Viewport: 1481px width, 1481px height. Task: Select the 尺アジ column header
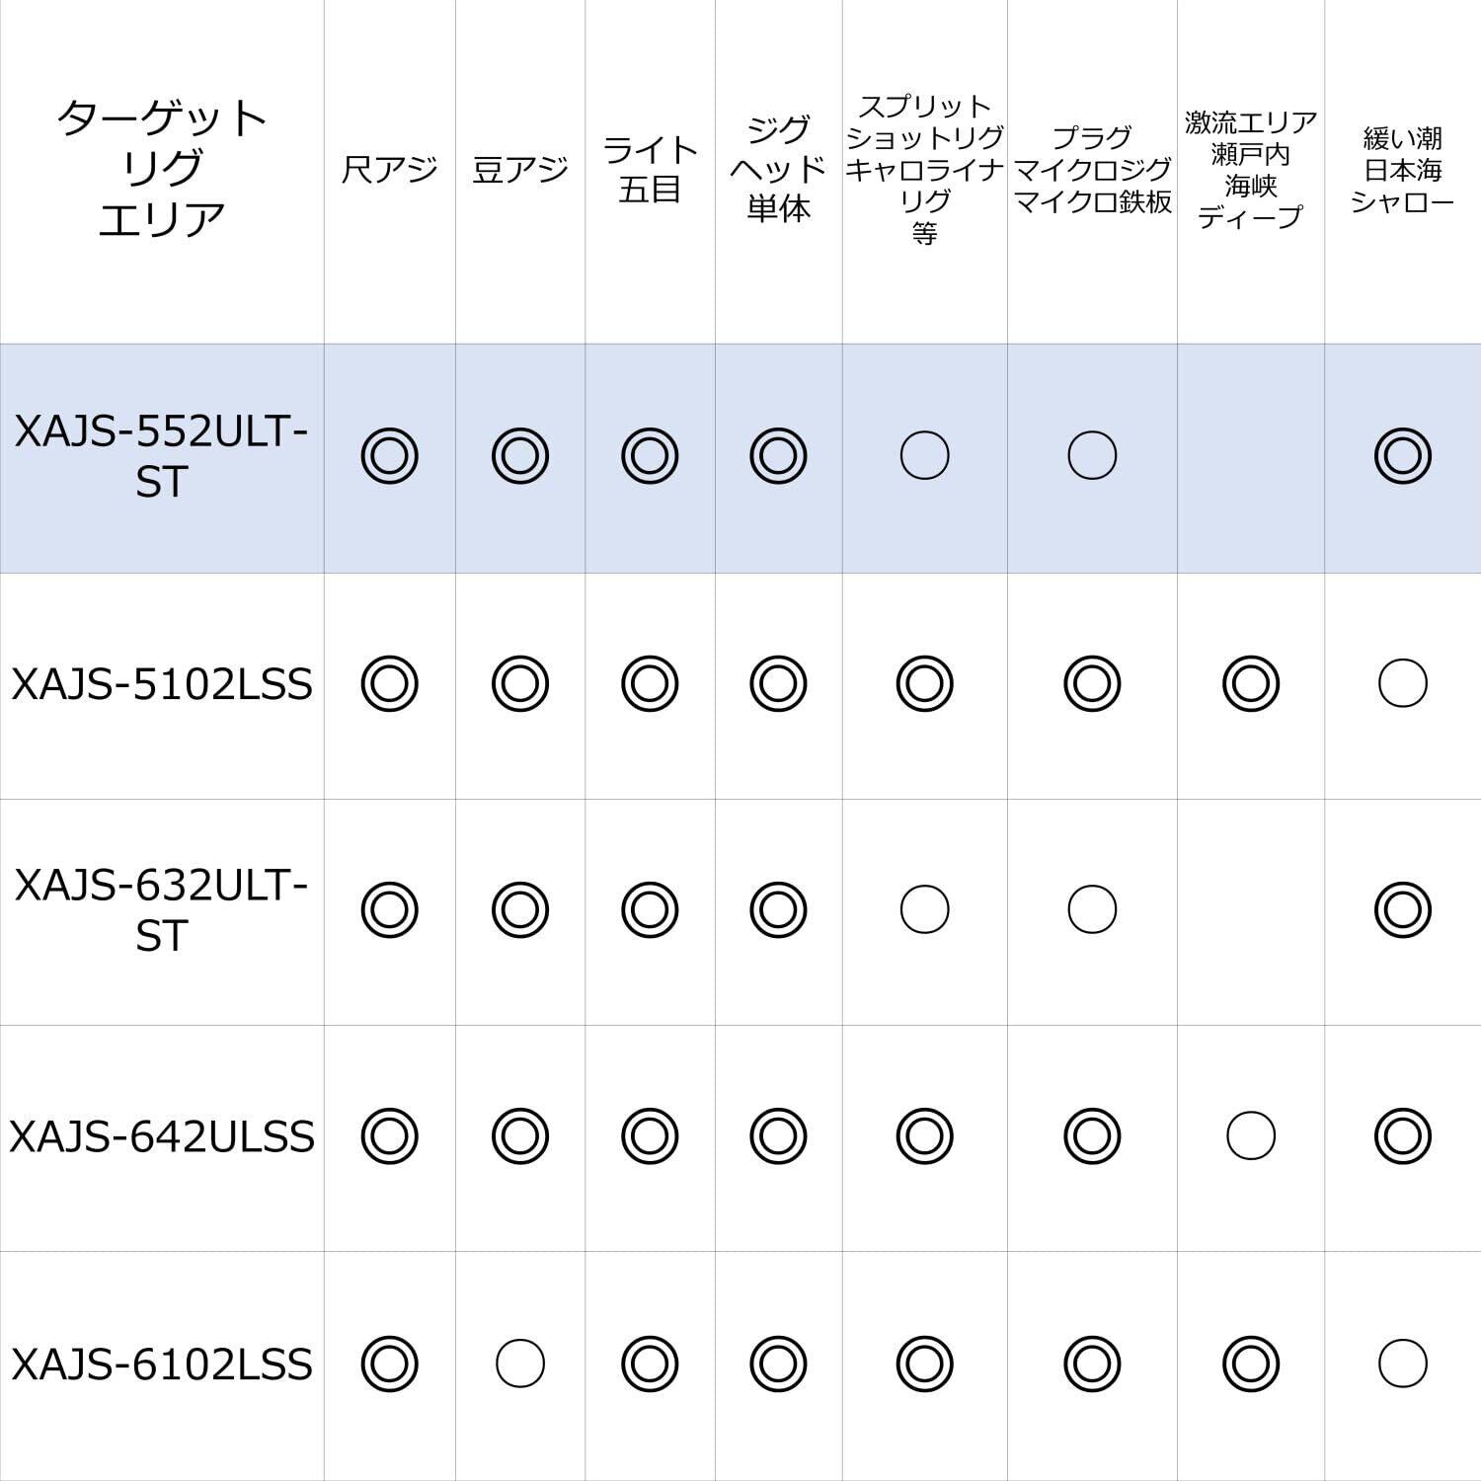(x=389, y=170)
